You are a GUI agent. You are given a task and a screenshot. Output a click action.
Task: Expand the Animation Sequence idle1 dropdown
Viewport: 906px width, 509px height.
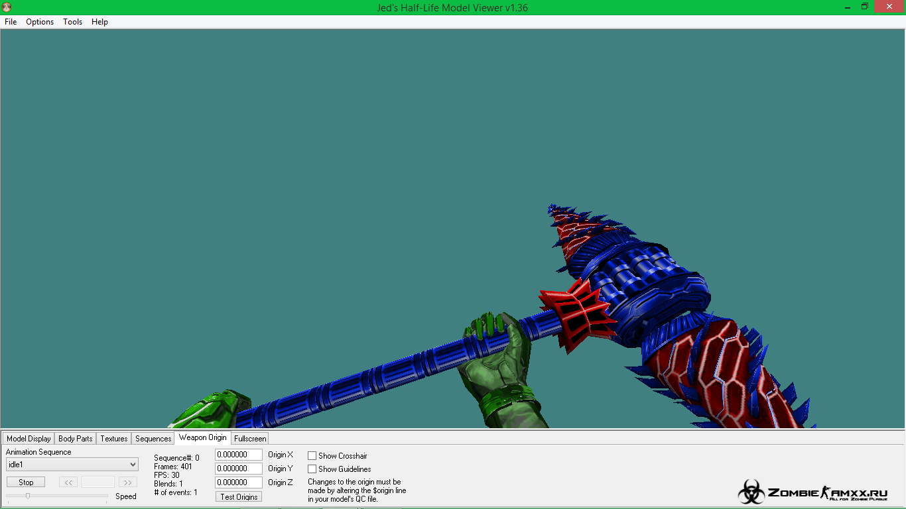tap(72, 465)
